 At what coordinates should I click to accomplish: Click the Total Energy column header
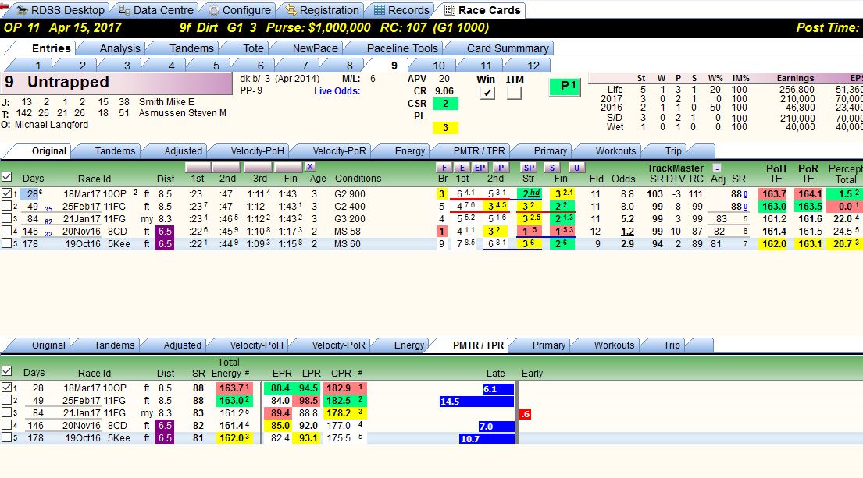pos(230,367)
